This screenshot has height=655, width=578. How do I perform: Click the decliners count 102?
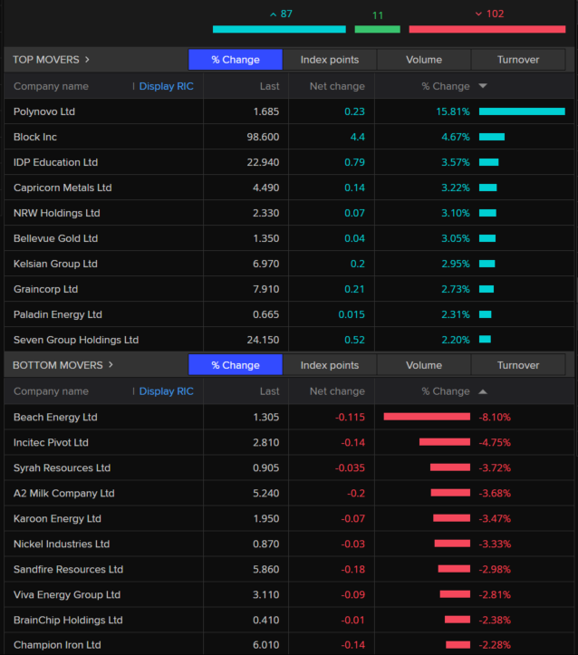tap(495, 14)
